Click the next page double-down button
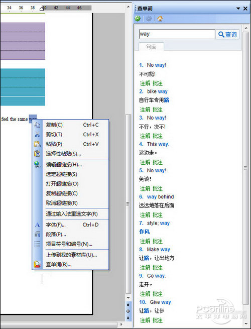This screenshot has height=329, width=251. pos(128,318)
